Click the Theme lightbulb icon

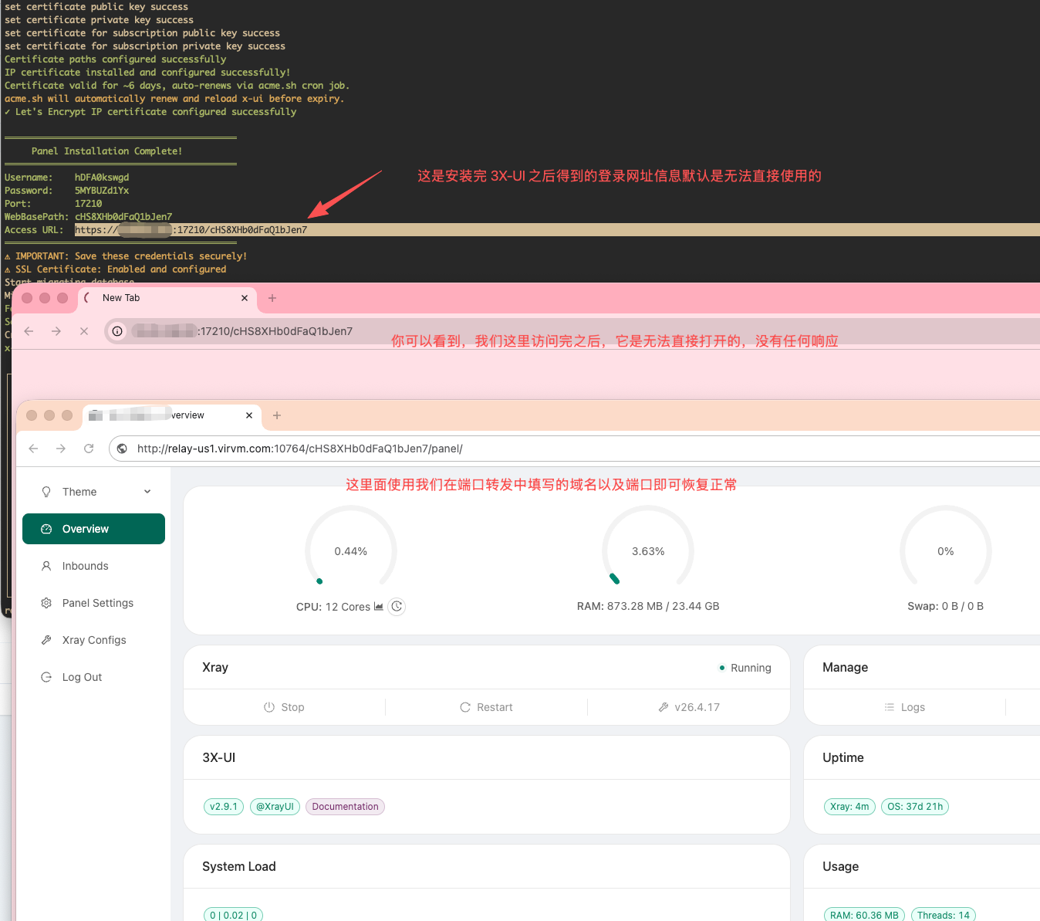pyautogui.click(x=46, y=492)
